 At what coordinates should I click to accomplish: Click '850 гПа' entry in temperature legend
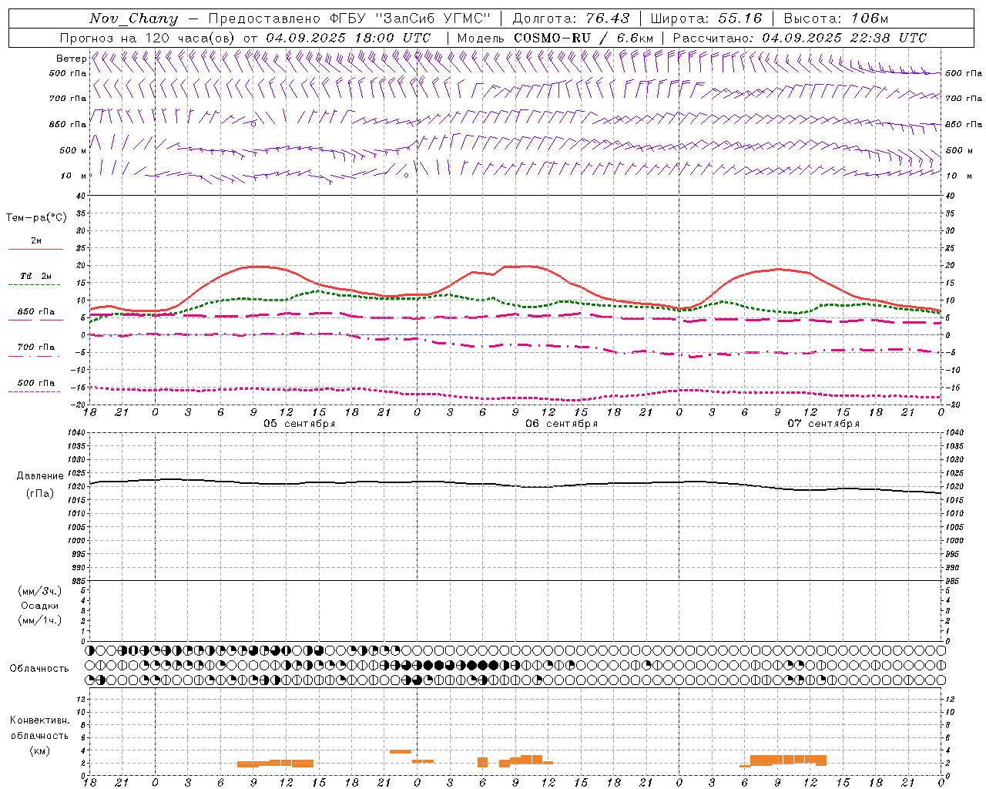pyautogui.click(x=36, y=312)
